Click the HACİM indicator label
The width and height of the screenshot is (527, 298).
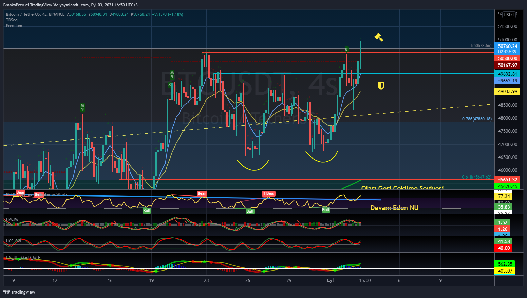click(x=12, y=219)
